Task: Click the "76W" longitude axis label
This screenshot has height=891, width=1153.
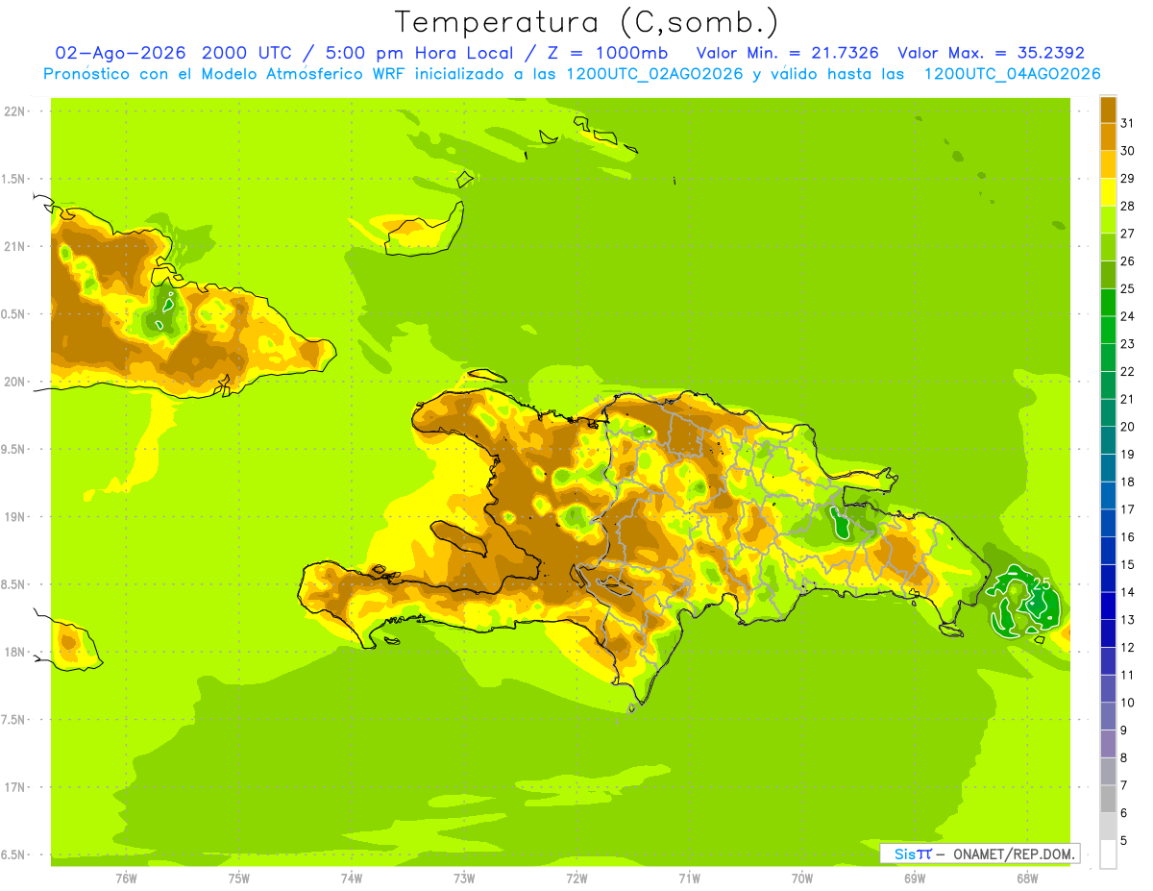Action: tap(126, 879)
